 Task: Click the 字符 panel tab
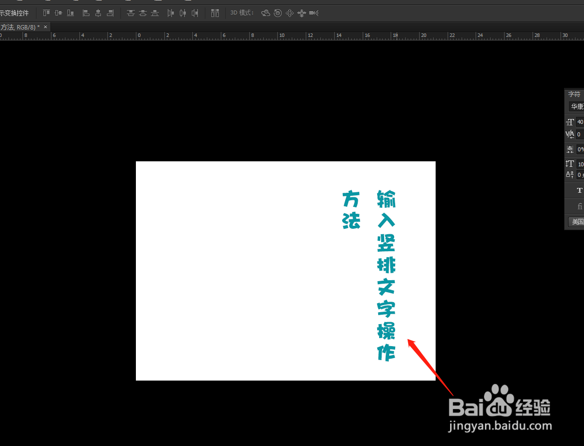click(x=574, y=93)
